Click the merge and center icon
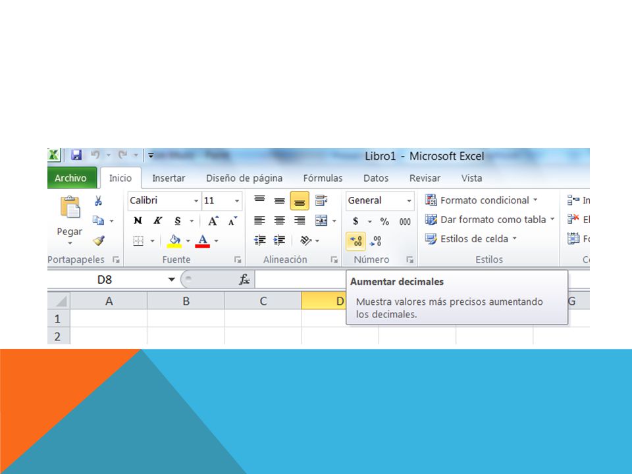 point(321,221)
